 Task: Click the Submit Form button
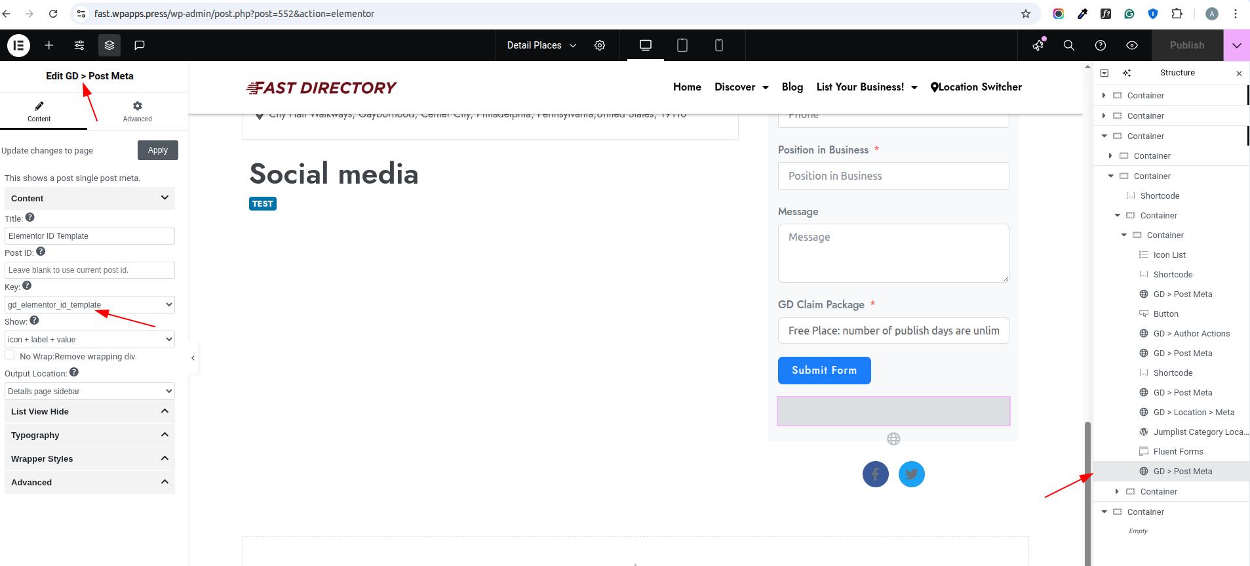pos(824,371)
